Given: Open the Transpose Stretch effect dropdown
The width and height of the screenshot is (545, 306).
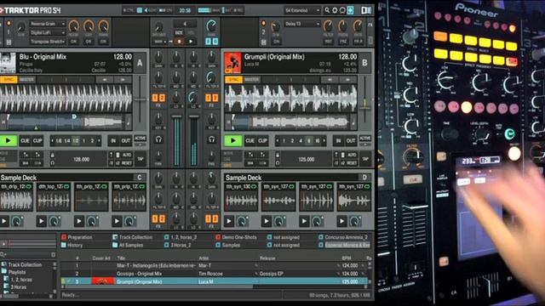Looking at the screenshot, I should [48, 42].
